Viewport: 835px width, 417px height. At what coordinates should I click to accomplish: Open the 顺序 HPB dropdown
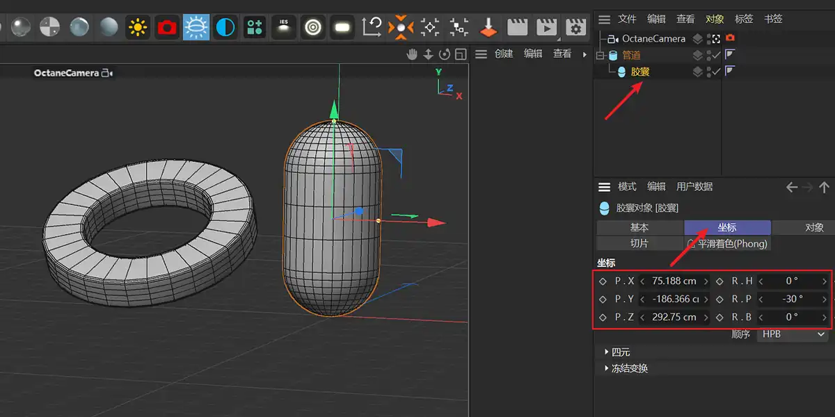pos(793,334)
